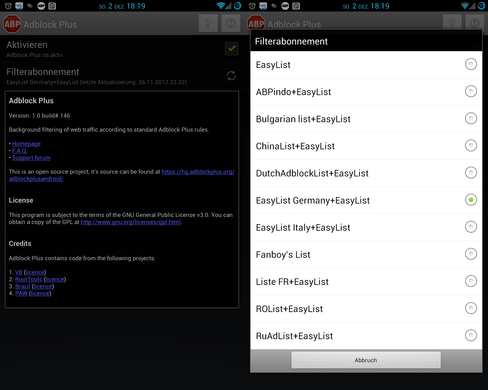Tap 'Version: 1.0 build# 146' text

coord(39,115)
